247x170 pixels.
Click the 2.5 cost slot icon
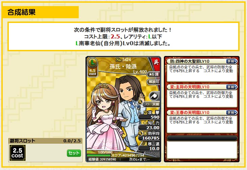point(17,153)
